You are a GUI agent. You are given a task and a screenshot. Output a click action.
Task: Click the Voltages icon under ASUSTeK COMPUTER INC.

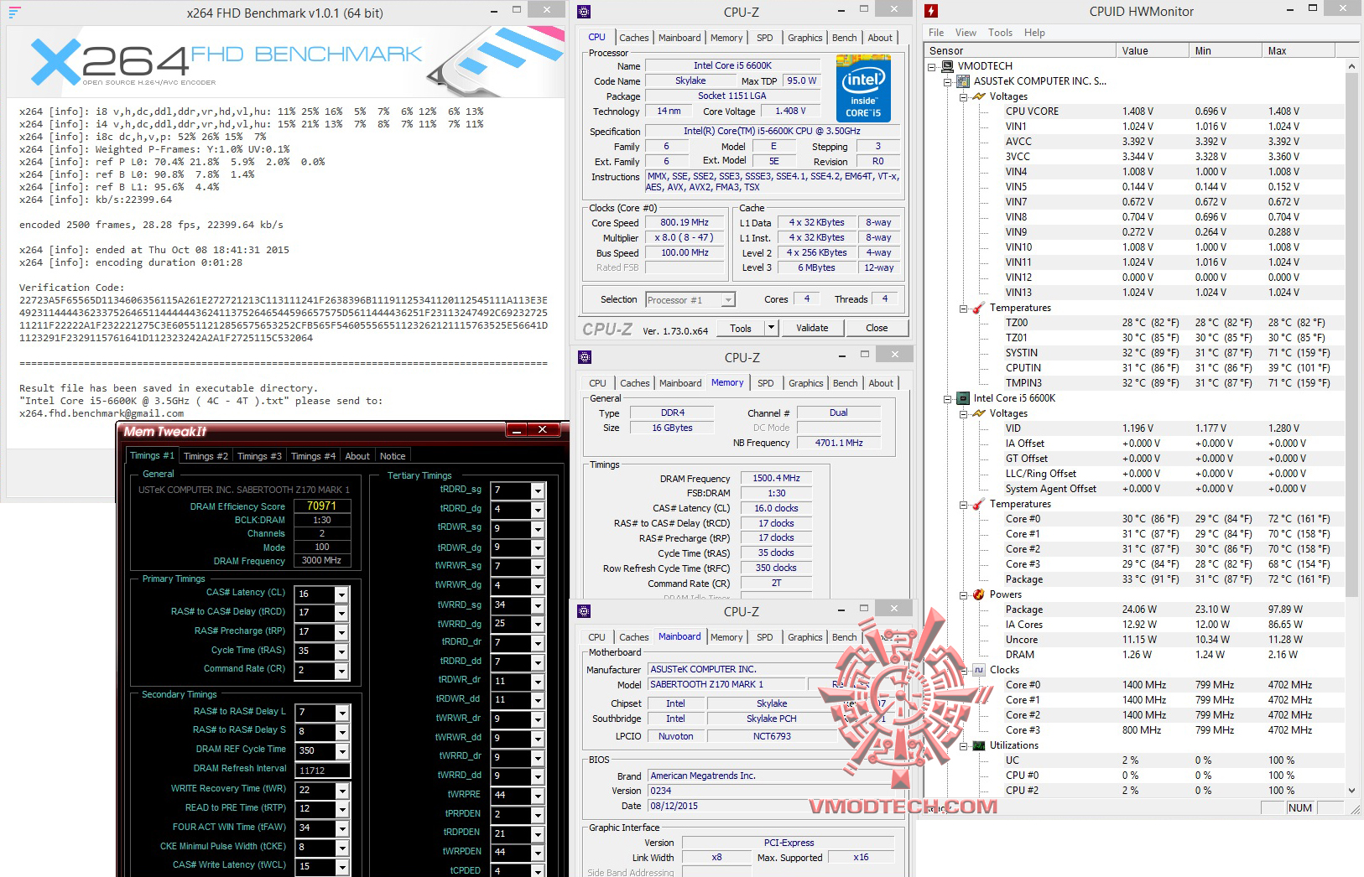tap(978, 96)
